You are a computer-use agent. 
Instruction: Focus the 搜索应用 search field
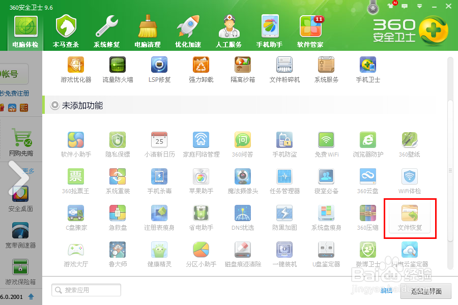pyautogui.click(x=87, y=290)
